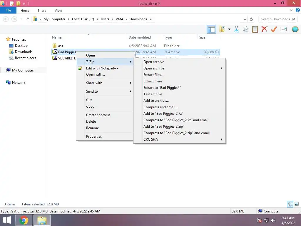The width and height of the screenshot is (301, 226).
Task: Click Local Disk (C:) in the breadcrumb
Action: (x=83, y=19)
